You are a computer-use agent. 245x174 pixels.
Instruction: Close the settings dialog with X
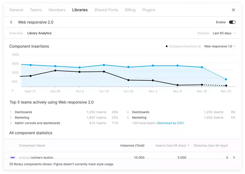point(234,10)
